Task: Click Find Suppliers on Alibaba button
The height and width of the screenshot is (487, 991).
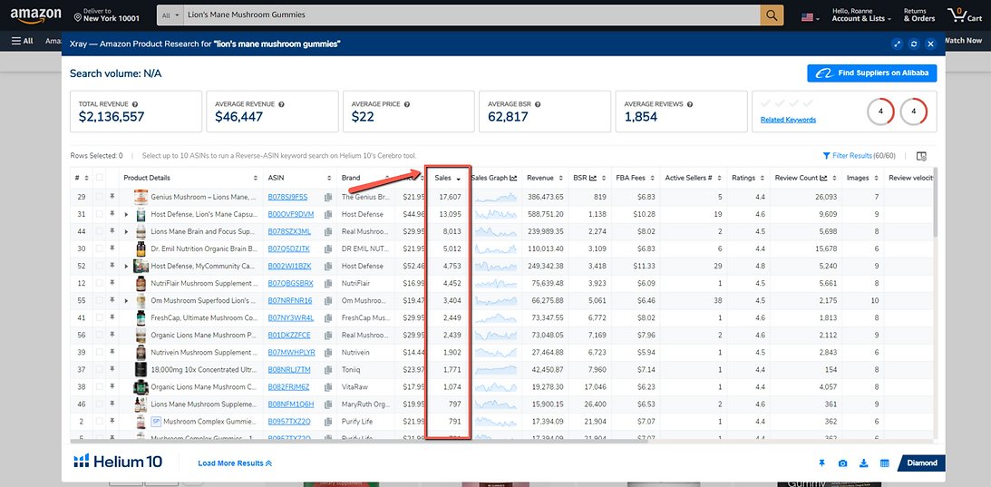Action: [871, 73]
